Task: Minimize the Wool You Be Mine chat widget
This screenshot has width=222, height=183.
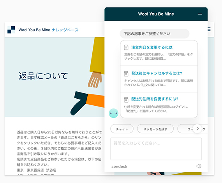Action: (x=200, y=14)
